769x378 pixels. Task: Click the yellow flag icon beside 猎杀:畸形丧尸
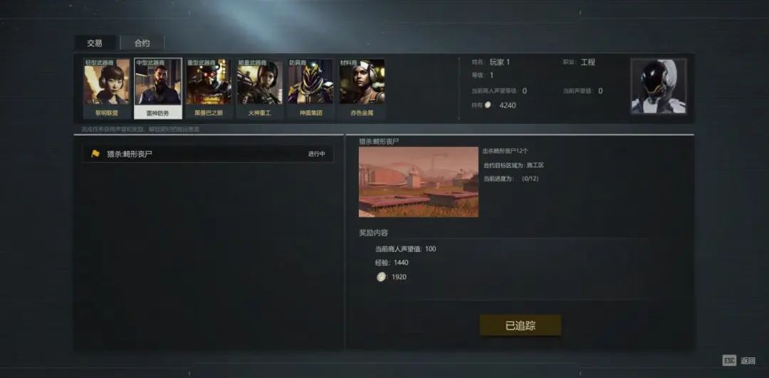(95, 154)
